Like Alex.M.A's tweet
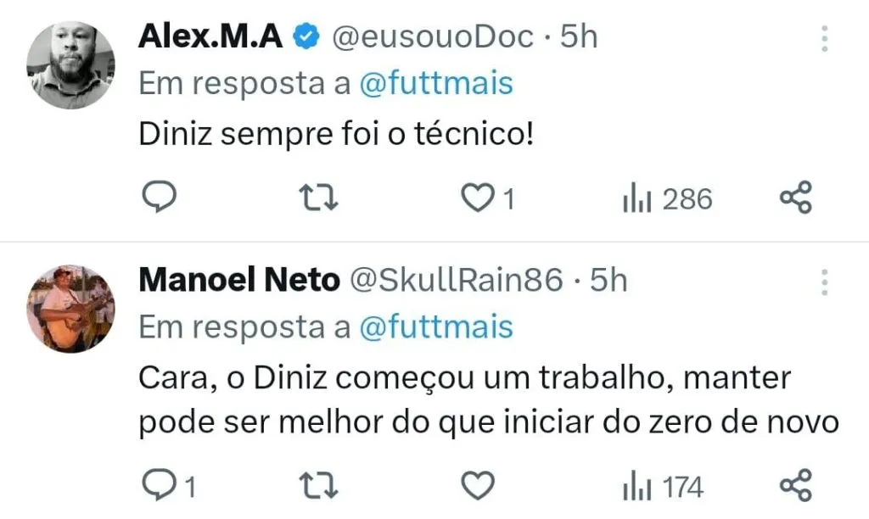The image size is (869, 519). pyautogui.click(x=478, y=198)
